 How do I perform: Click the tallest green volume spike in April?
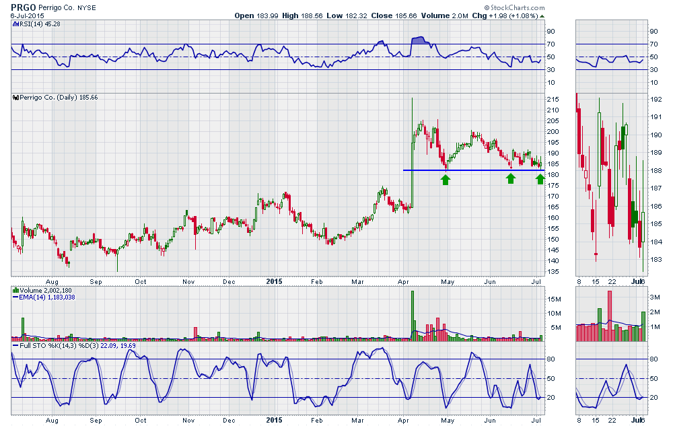click(413, 313)
